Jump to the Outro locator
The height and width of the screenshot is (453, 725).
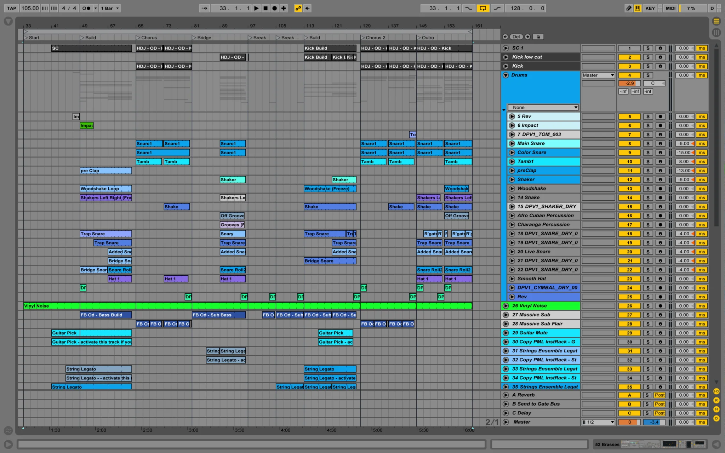[x=425, y=38]
